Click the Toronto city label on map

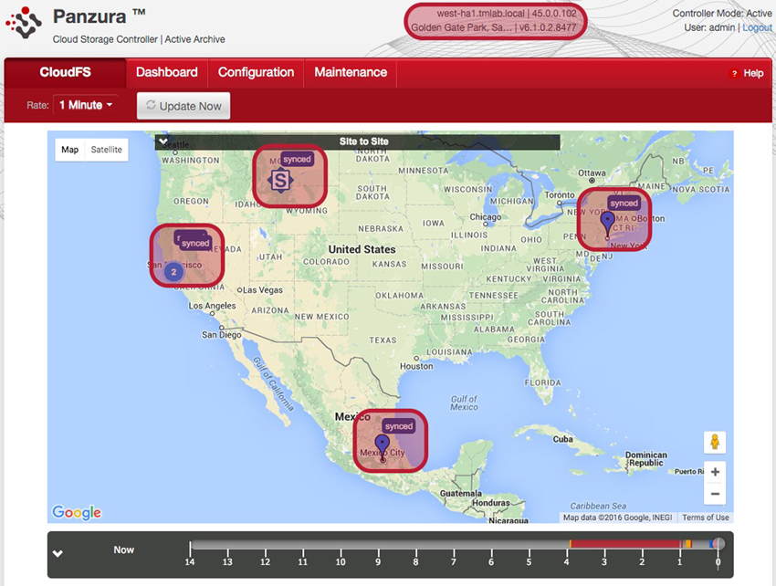coord(560,195)
